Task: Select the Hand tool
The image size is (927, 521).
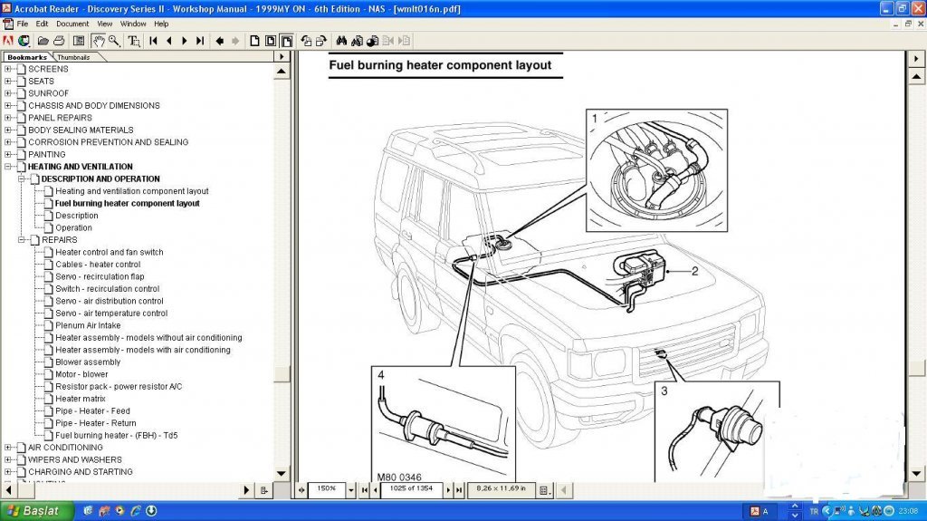Action: pos(98,41)
